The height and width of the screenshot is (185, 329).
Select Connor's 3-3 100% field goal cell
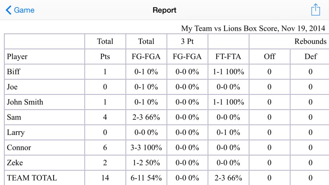coord(146,148)
